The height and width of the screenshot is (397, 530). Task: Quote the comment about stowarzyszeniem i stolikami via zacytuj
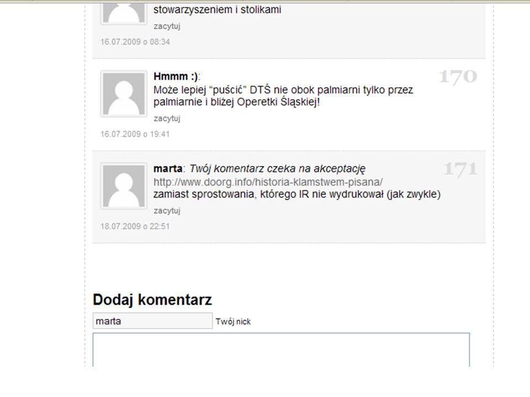click(x=167, y=26)
